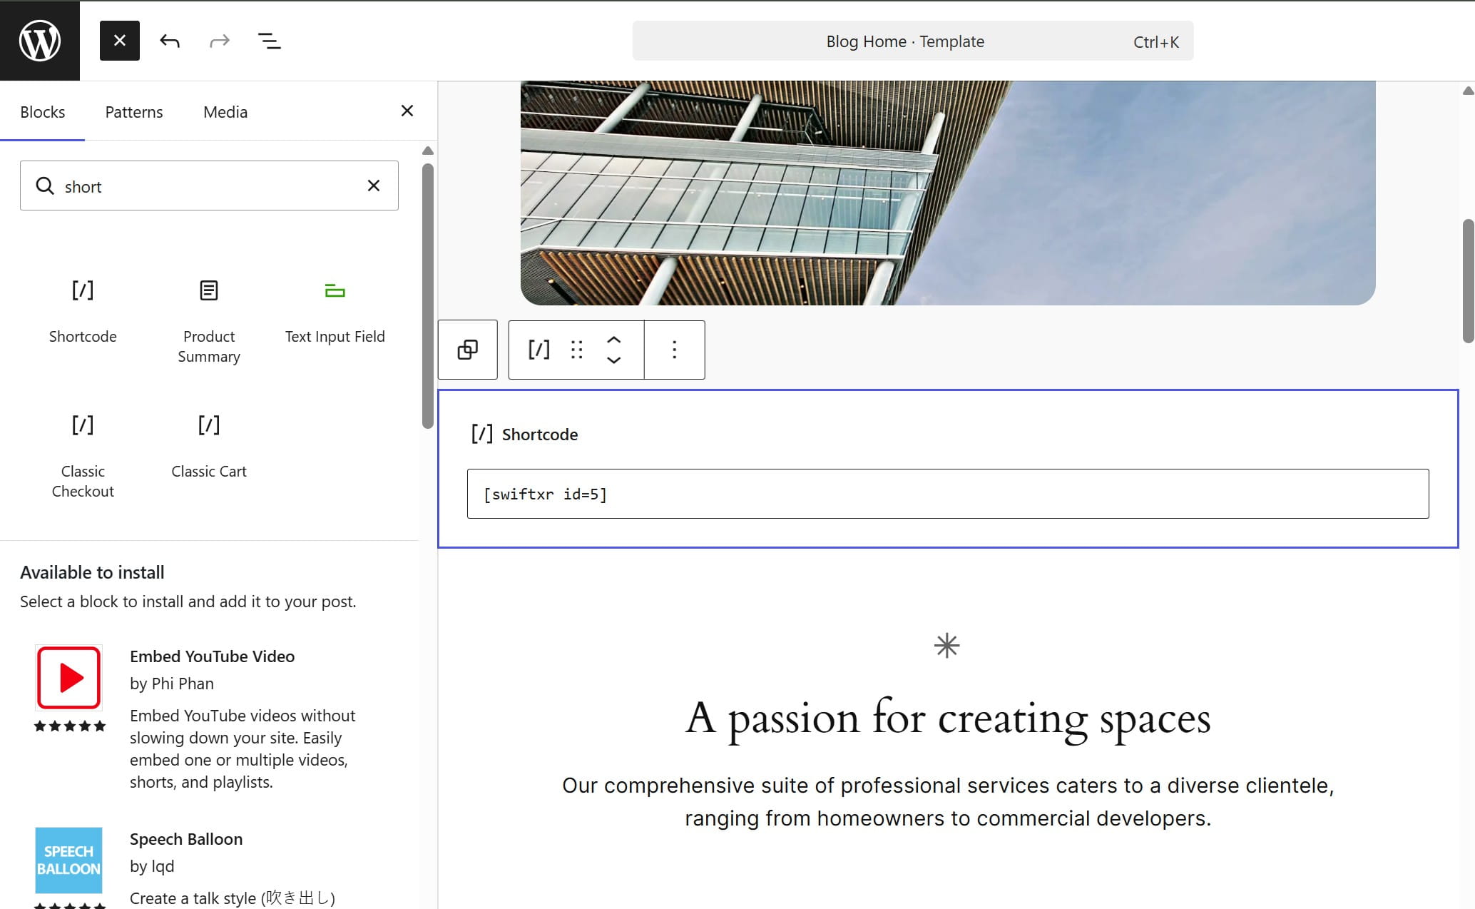Click the Shortcode block label

(540, 435)
